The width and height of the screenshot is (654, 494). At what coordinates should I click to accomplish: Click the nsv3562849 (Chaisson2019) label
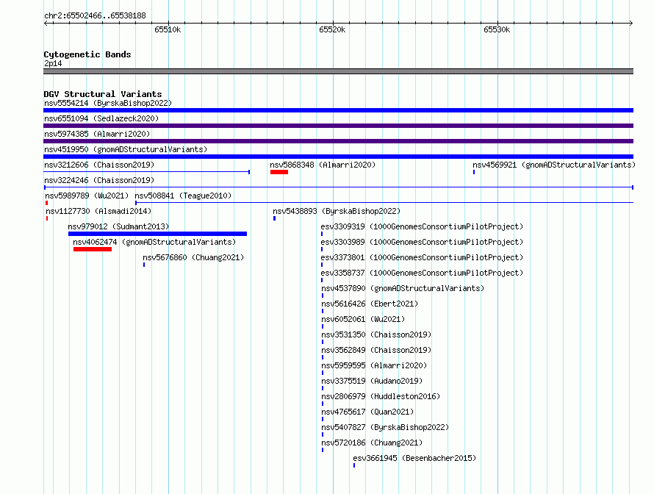pos(376,350)
